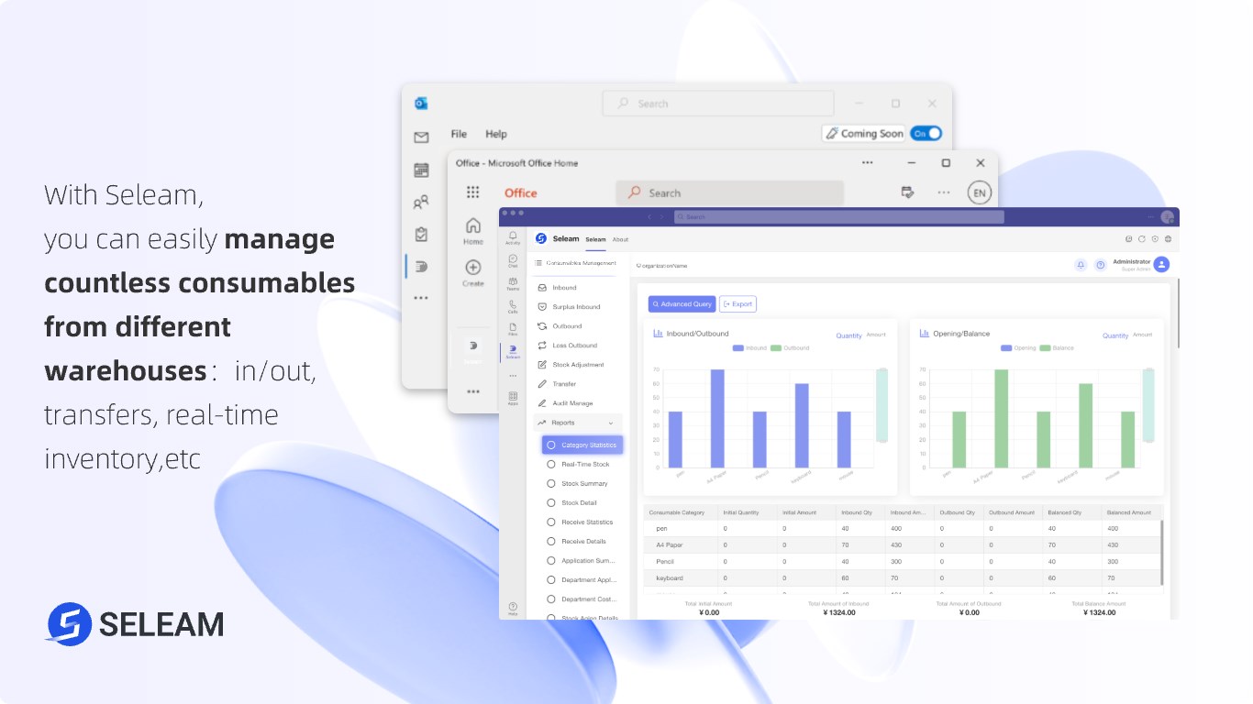This screenshot has height=704, width=1253.
Task: Open Stock Adjustment menu item
Action: [x=577, y=365]
